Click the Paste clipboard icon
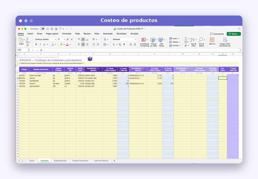 [21, 40]
